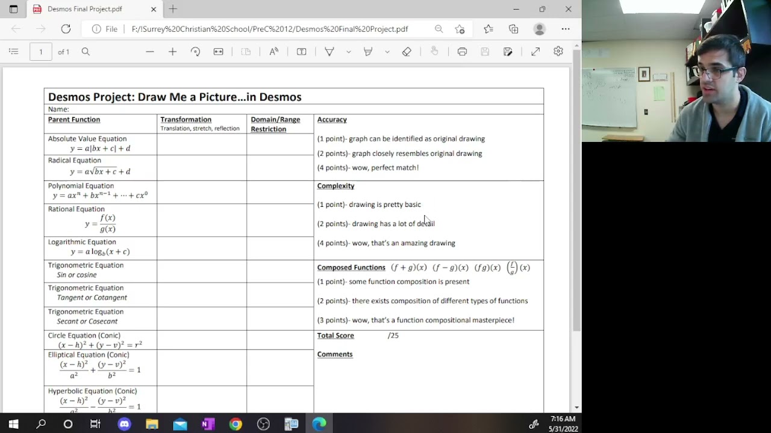Open Mail app from the taskbar

point(179,424)
